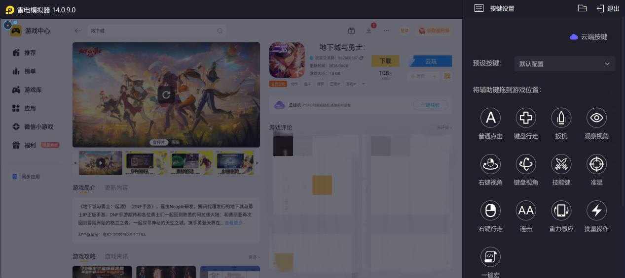Select the 游戏攻略 tab
This screenshot has height=278, width=625.
coord(84,256)
